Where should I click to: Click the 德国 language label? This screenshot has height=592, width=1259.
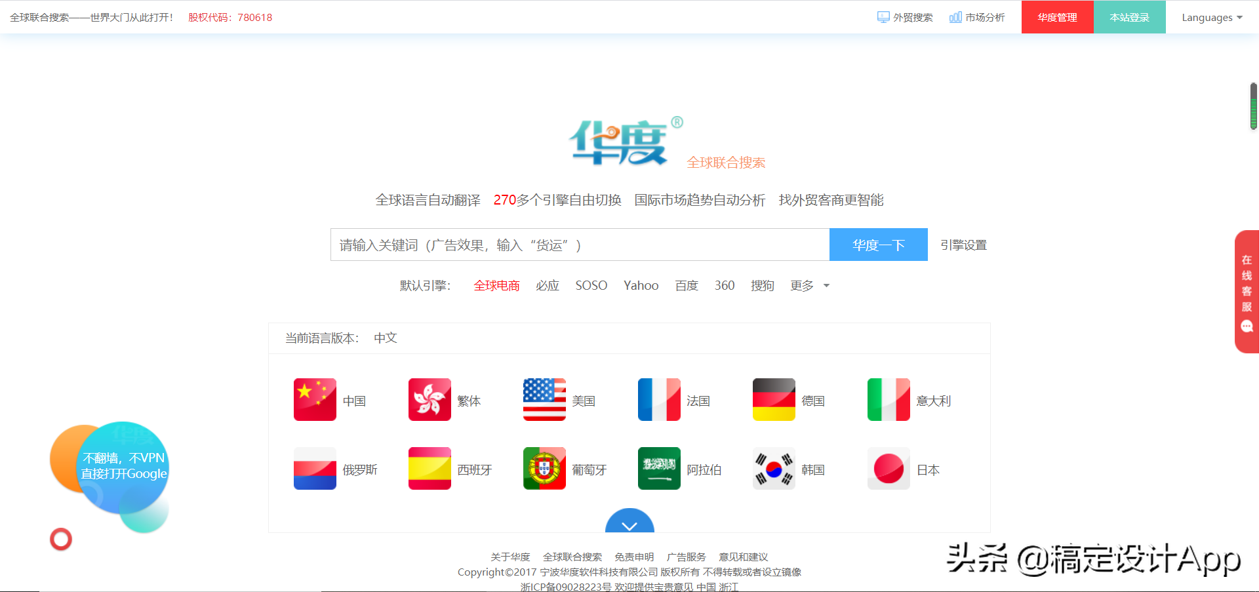(x=813, y=401)
